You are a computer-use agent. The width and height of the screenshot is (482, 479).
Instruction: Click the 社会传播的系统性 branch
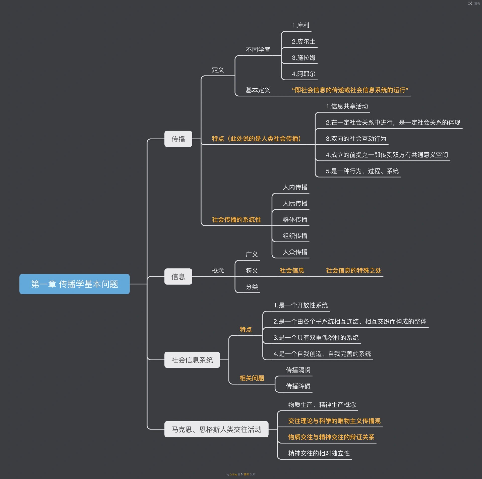[x=236, y=220]
